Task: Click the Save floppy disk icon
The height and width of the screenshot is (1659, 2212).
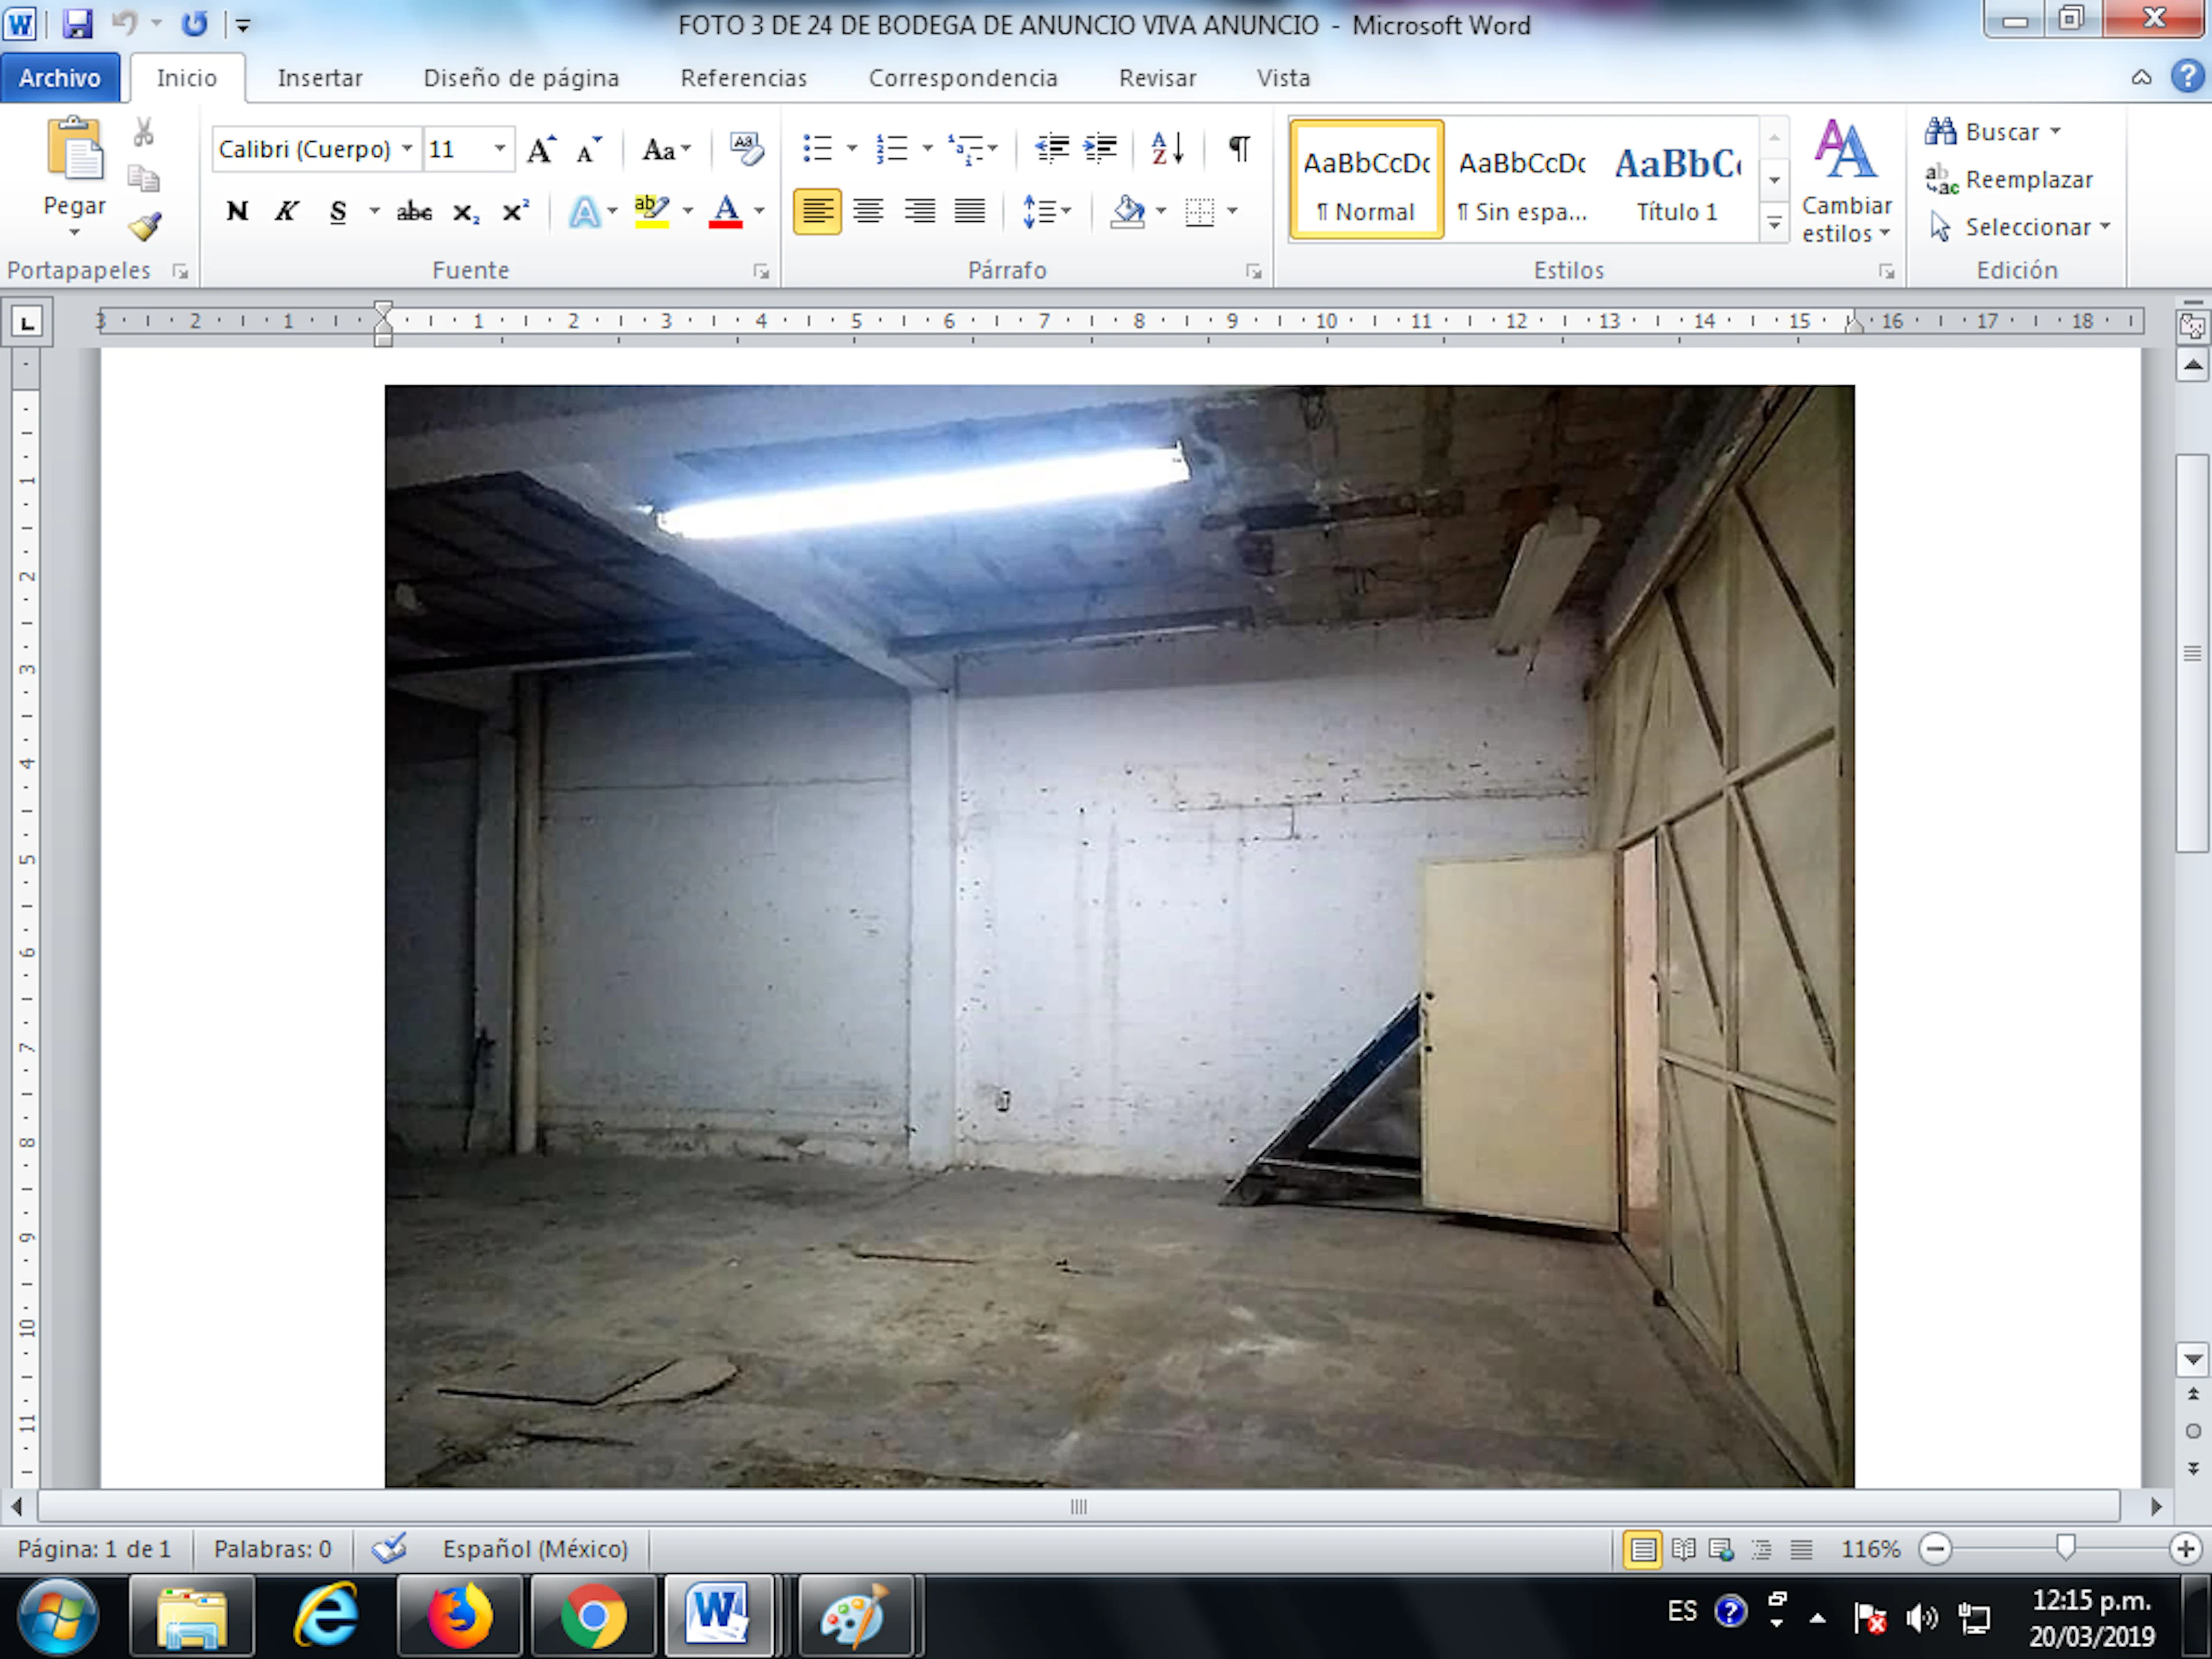Action: pos(77,23)
